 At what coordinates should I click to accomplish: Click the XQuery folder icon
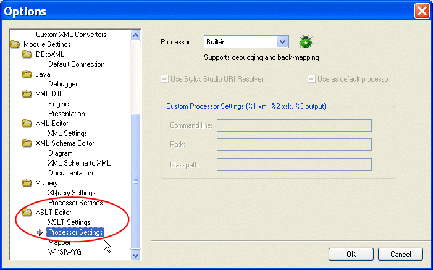[27, 183]
